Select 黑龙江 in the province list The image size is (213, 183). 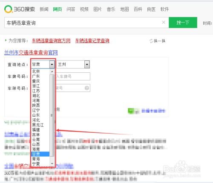(40, 125)
